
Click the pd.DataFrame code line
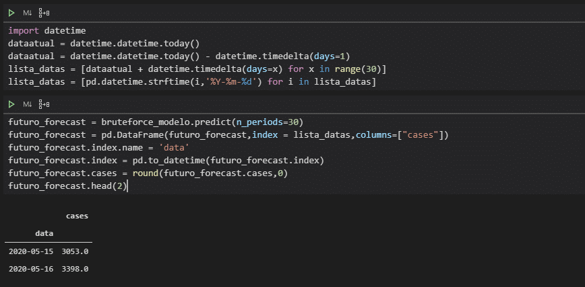[228, 134]
